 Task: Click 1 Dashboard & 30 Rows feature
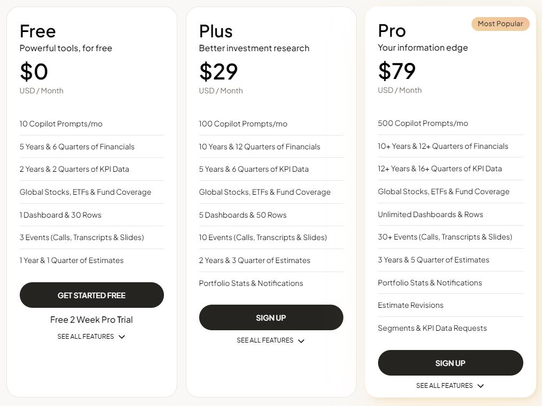pos(60,215)
